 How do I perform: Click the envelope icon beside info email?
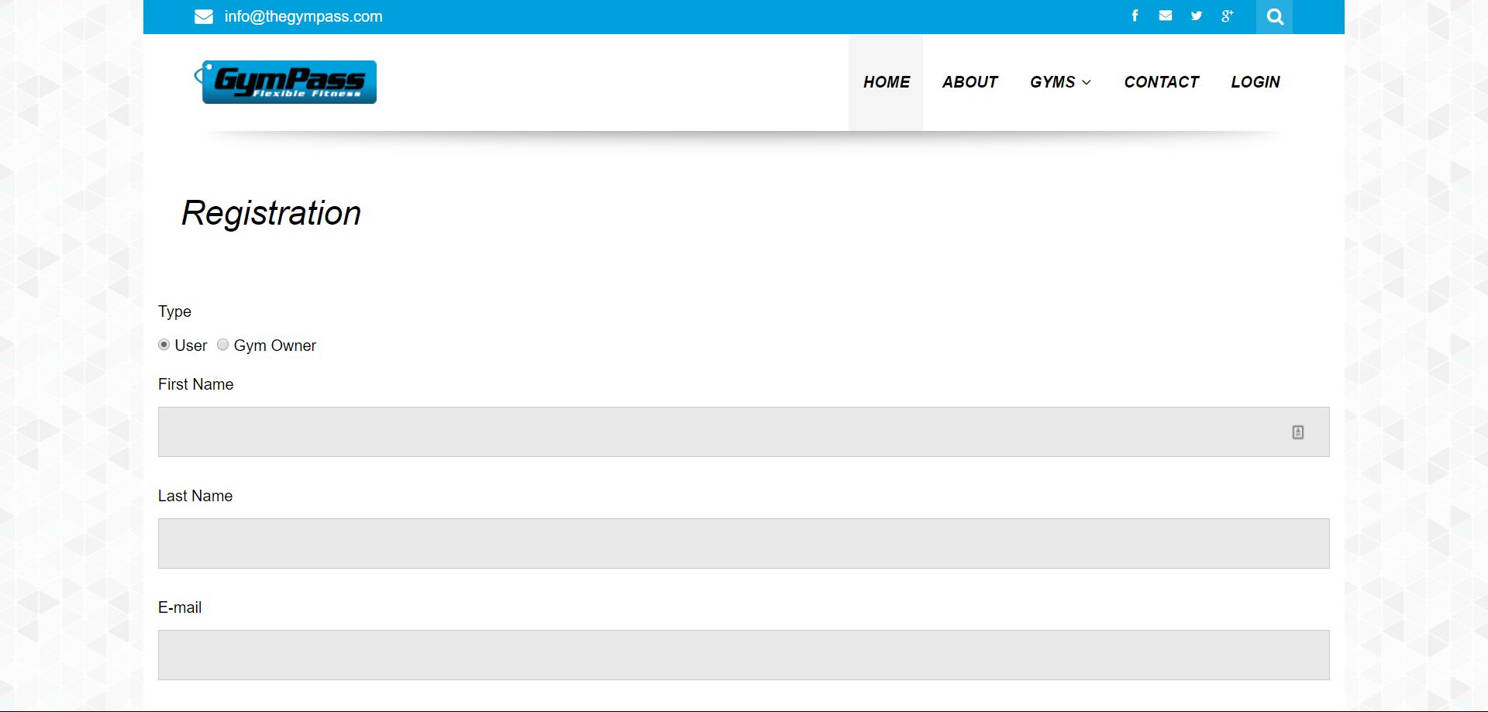[204, 16]
